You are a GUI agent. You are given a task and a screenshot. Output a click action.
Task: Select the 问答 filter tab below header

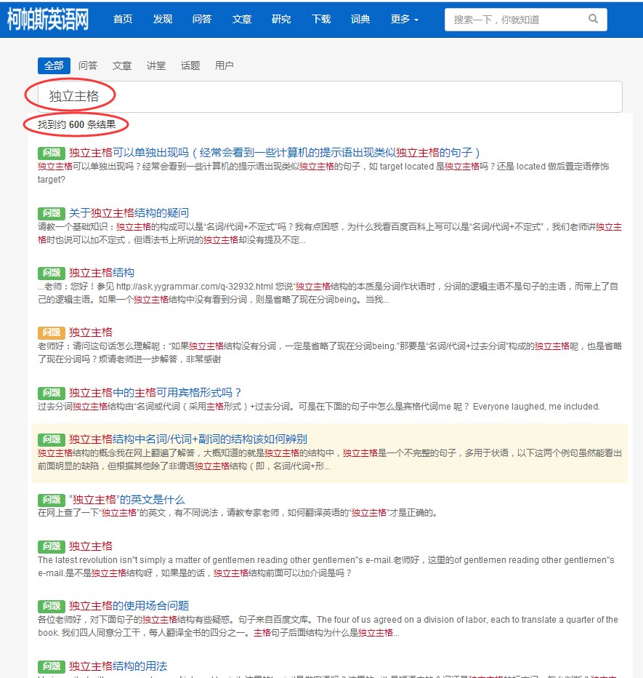[88, 65]
